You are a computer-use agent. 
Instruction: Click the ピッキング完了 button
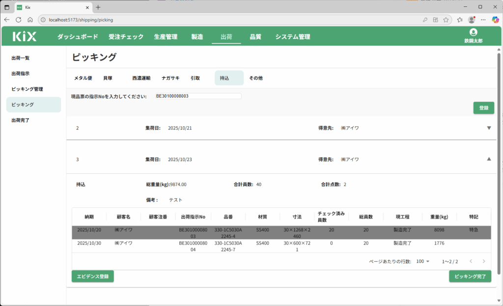(x=470, y=277)
